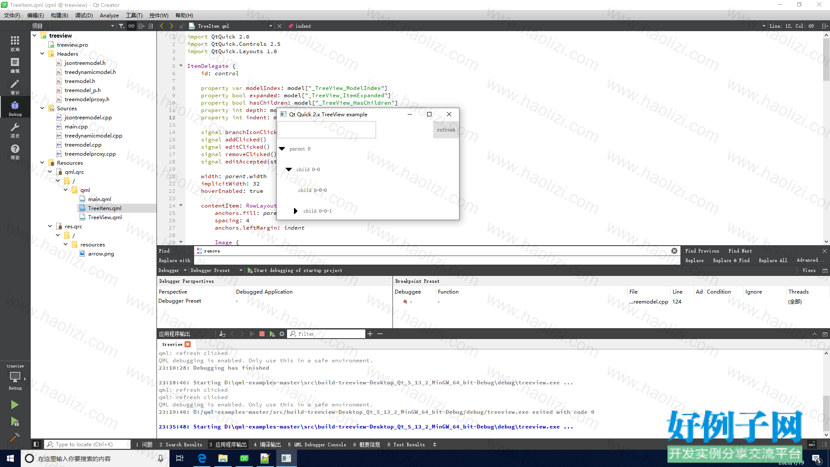
Task: Run the project with the green arrow
Action: tap(15, 405)
